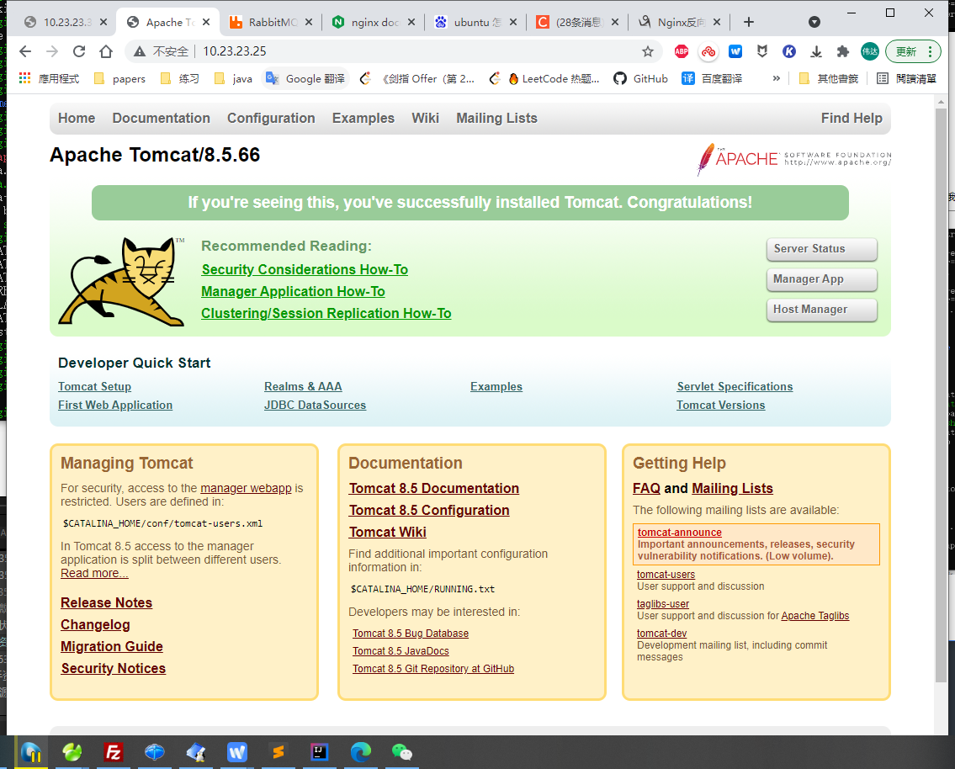The width and height of the screenshot is (955, 769).
Task: Open Sublime Text from the taskbar
Action: click(x=279, y=752)
